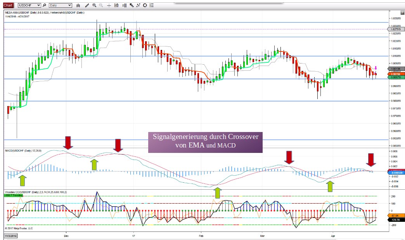
Task: Select the pencil drawing tools icon
Action: [x=87, y=5]
